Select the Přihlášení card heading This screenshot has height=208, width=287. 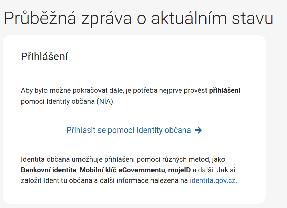pyautogui.click(x=44, y=56)
